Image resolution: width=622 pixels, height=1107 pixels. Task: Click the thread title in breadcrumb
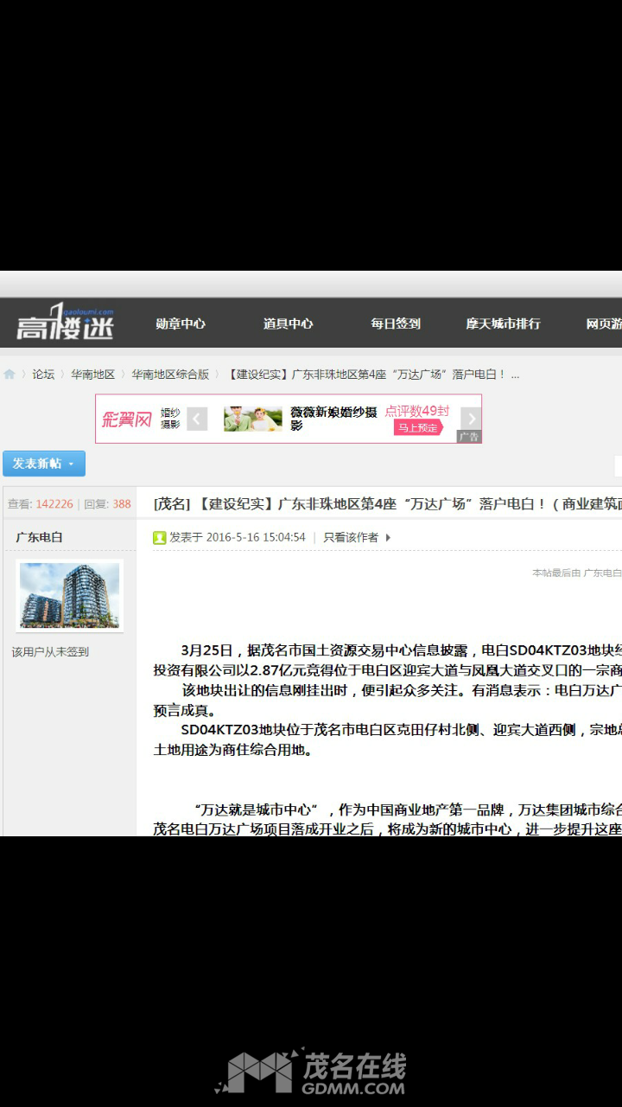click(373, 374)
